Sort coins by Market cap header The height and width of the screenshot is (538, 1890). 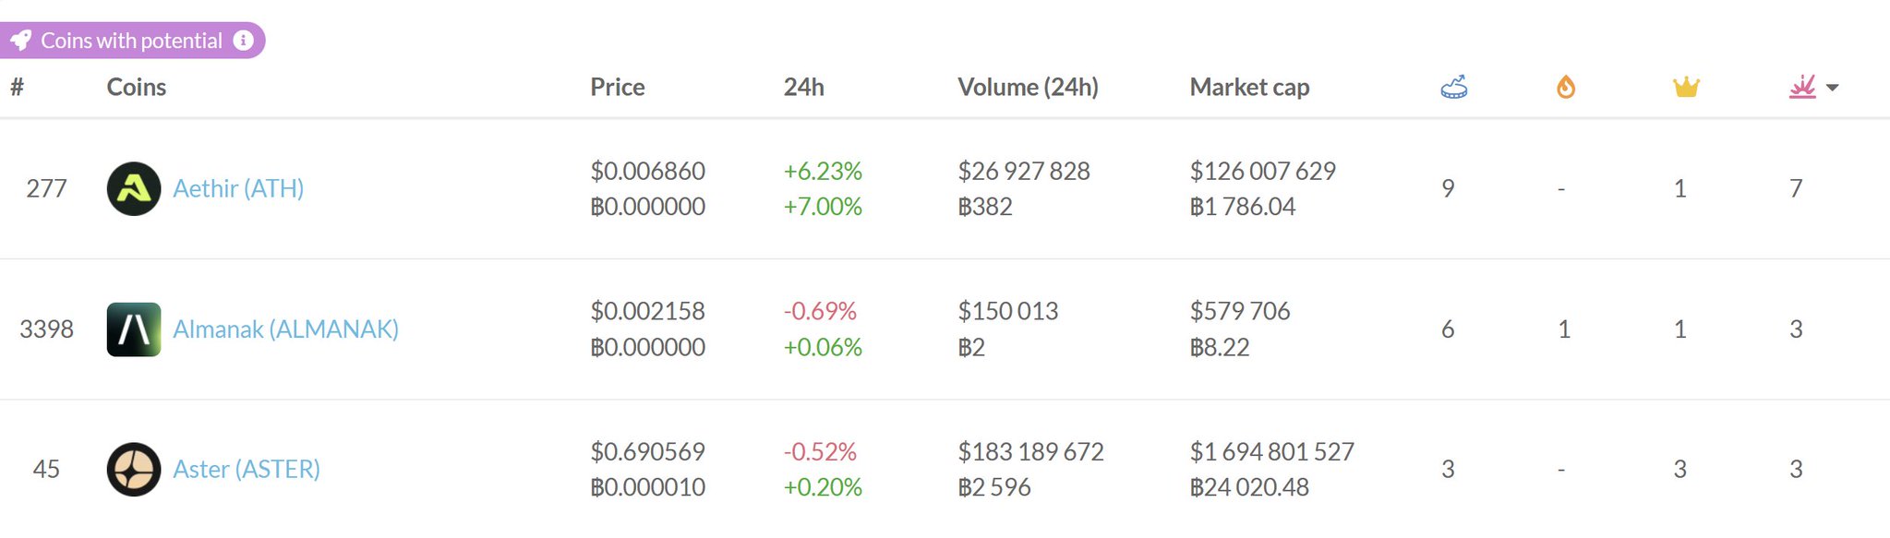[x=1249, y=88]
